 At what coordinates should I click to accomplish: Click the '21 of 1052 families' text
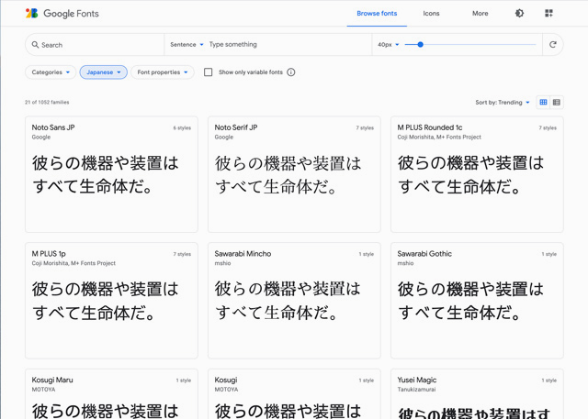click(47, 102)
